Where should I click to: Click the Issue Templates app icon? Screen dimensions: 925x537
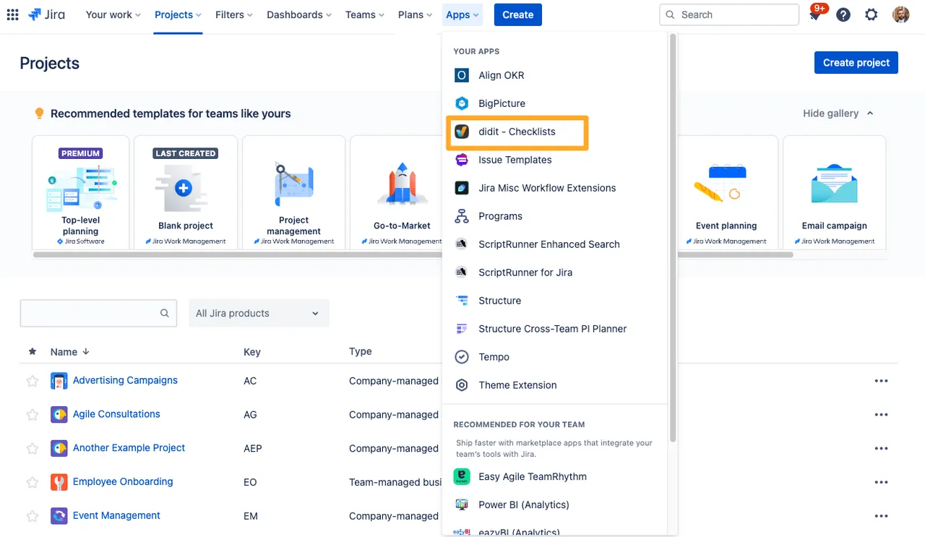(462, 160)
